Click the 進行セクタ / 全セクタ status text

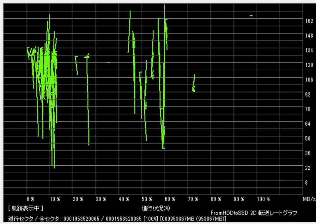point(35,219)
